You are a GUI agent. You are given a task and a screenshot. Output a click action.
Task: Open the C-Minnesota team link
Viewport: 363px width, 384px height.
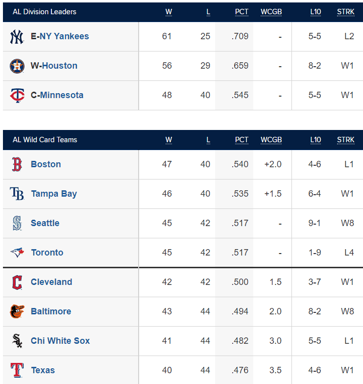(x=62, y=95)
